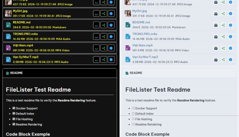Open TRONG.PRO.m4a file name in dark panel

point(25,34)
